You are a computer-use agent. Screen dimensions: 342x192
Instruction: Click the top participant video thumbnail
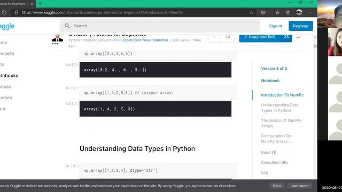point(330,14)
